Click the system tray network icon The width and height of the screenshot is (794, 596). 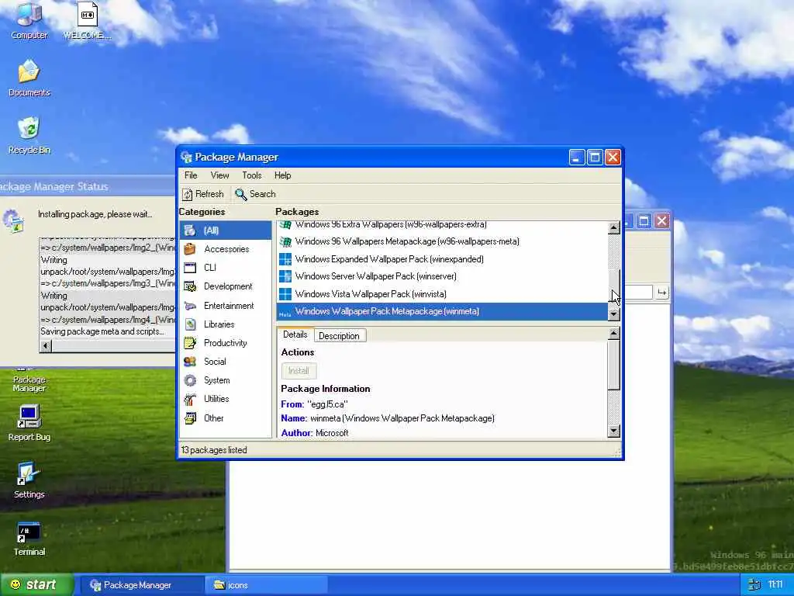click(754, 585)
